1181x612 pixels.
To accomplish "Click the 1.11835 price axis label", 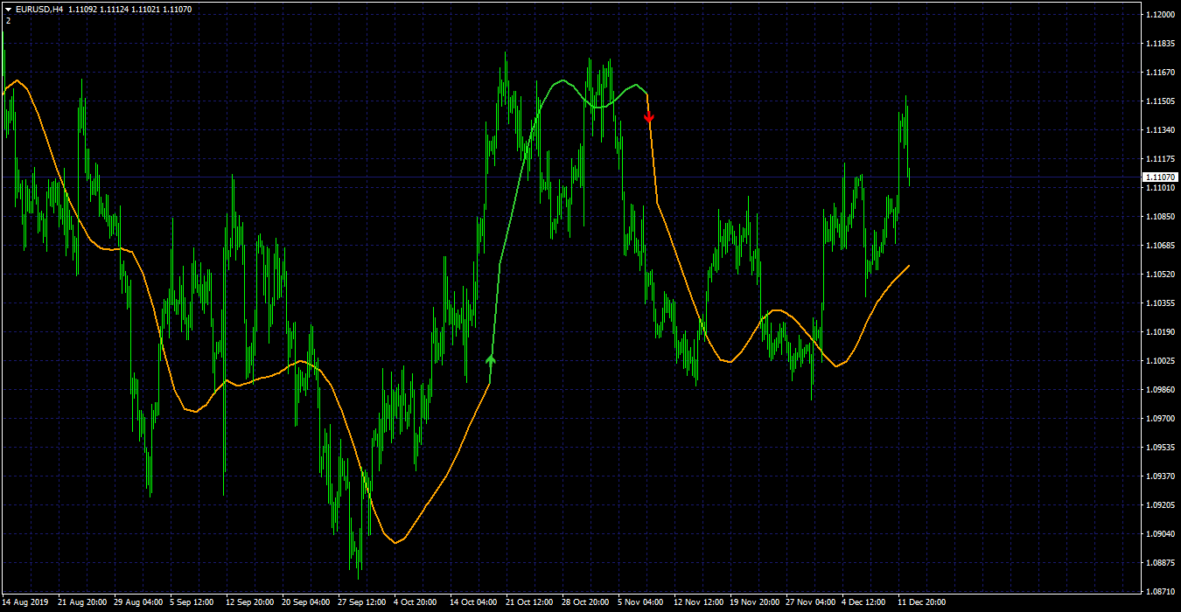I will click(1161, 44).
